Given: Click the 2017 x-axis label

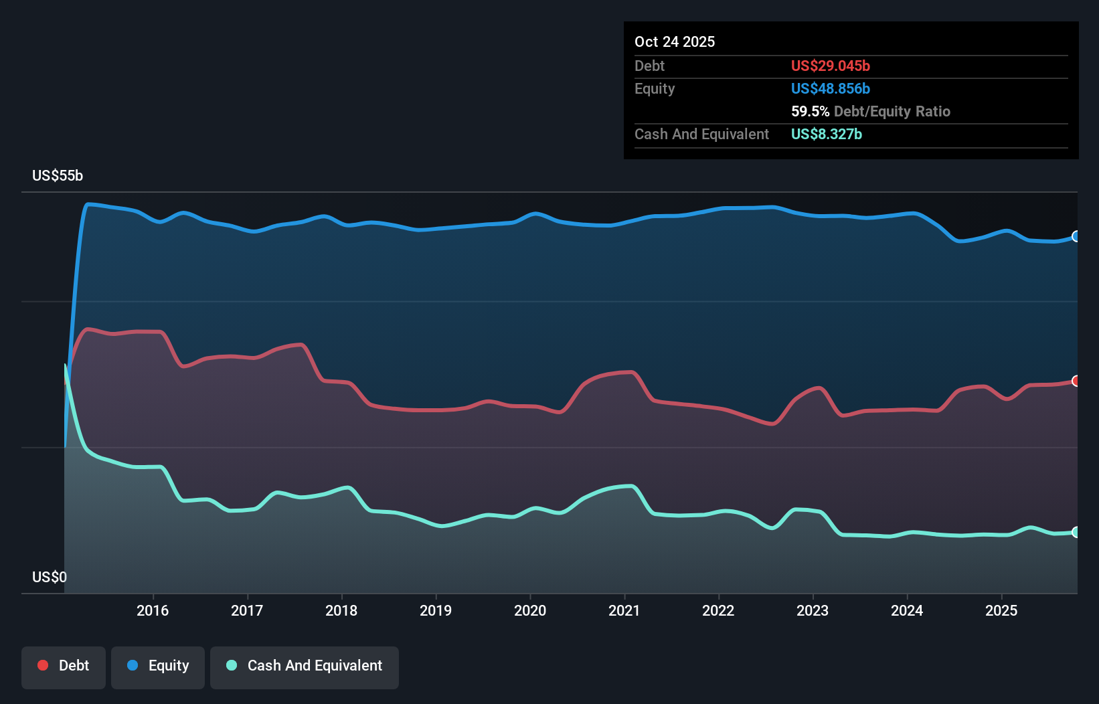Looking at the screenshot, I should pyautogui.click(x=247, y=610).
